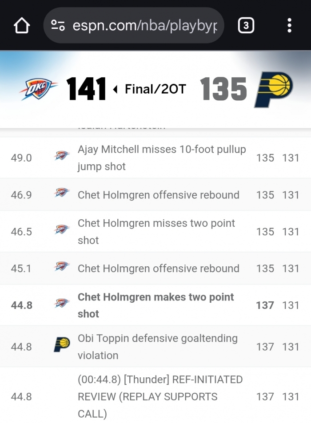Click Thunder icon beside Ajay Mitchell miss
The height and width of the screenshot is (423, 311).
[62, 156]
